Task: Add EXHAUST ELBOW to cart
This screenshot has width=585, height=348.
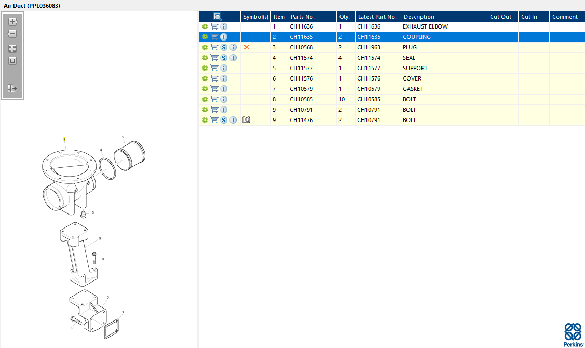Action: pyautogui.click(x=214, y=26)
